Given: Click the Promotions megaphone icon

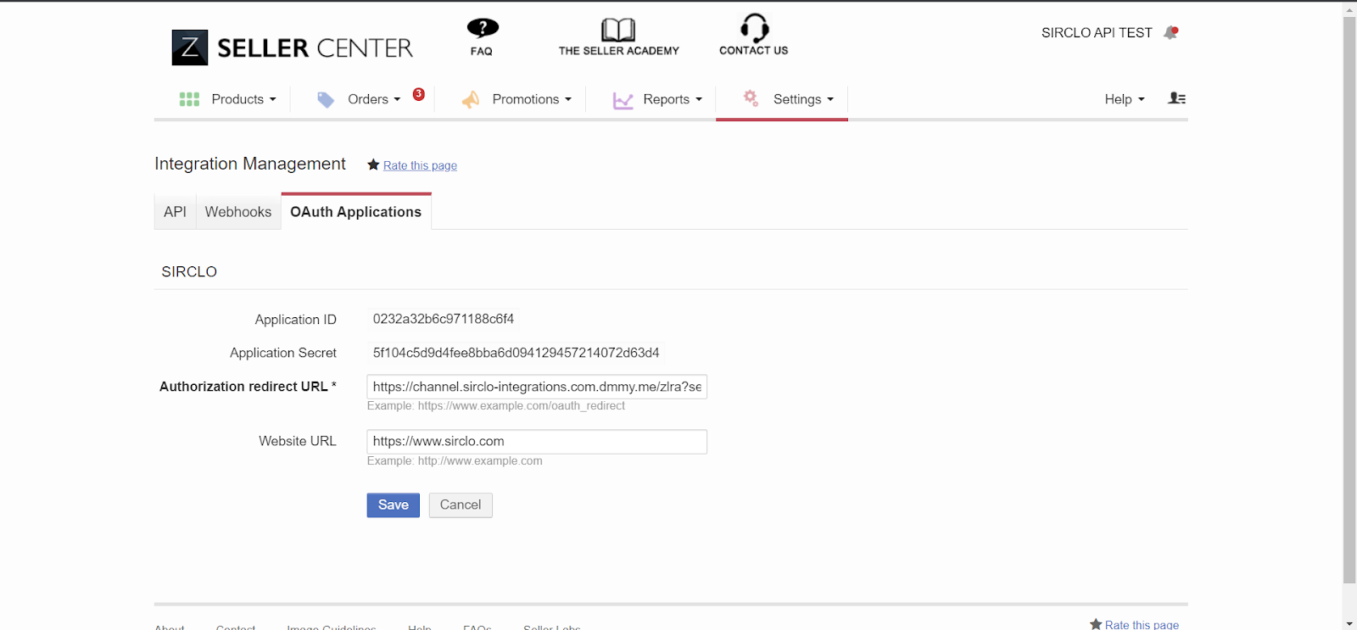Looking at the screenshot, I should click(x=471, y=100).
